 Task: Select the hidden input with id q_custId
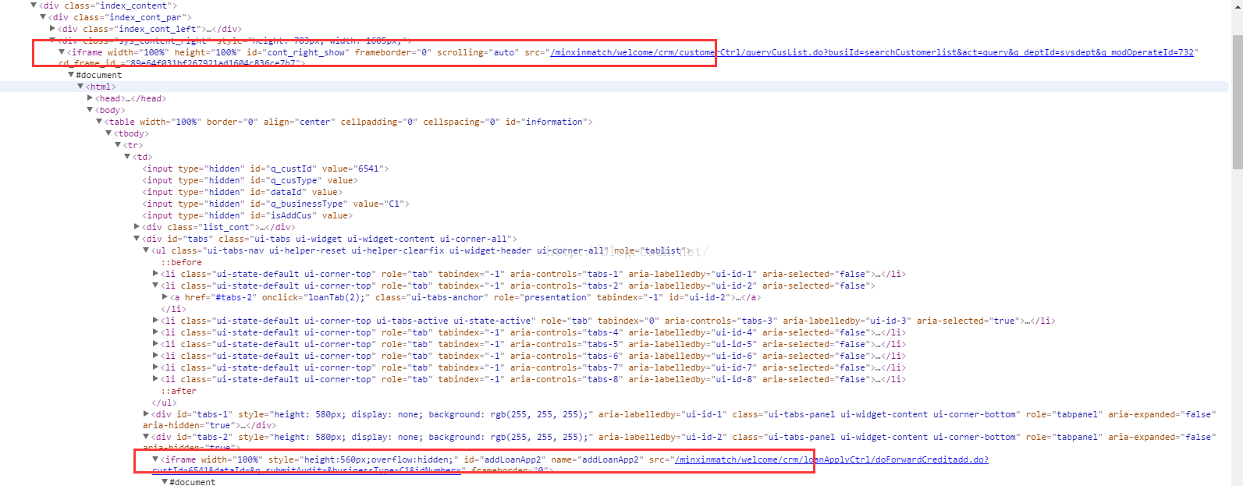coord(265,169)
